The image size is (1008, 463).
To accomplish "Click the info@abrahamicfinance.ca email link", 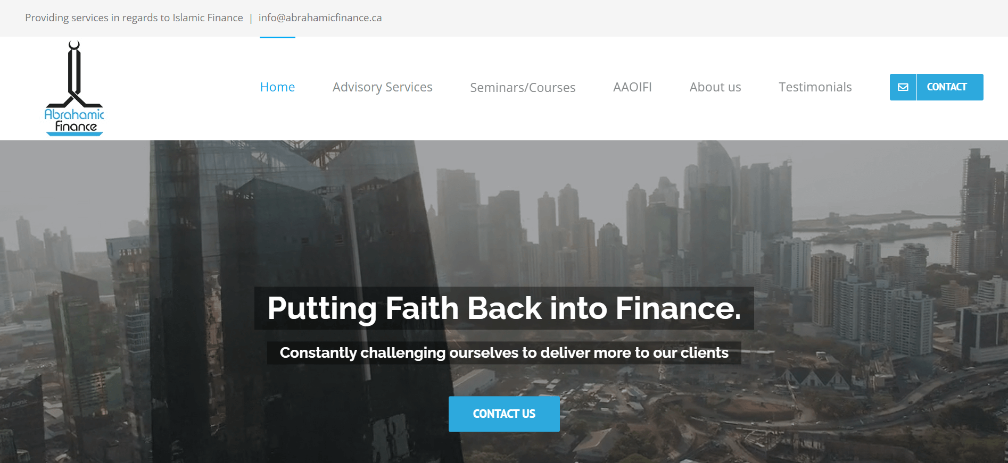I will (x=320, y=18).
